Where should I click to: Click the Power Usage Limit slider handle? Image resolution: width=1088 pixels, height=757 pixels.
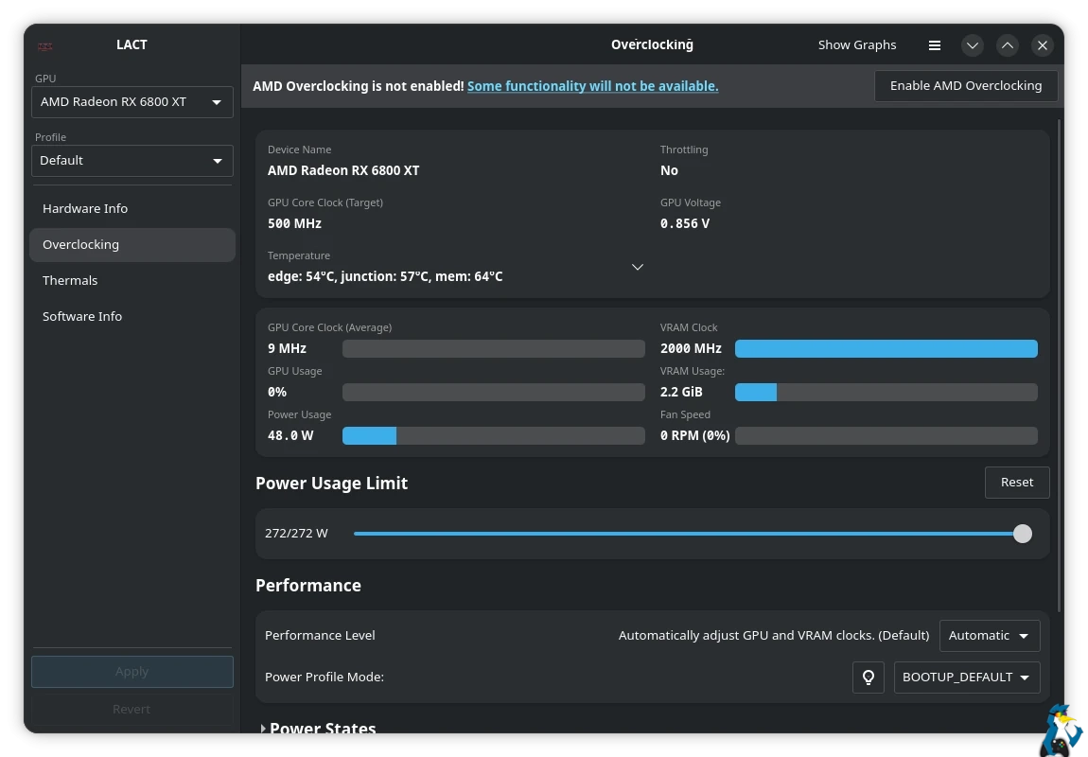1022,534
